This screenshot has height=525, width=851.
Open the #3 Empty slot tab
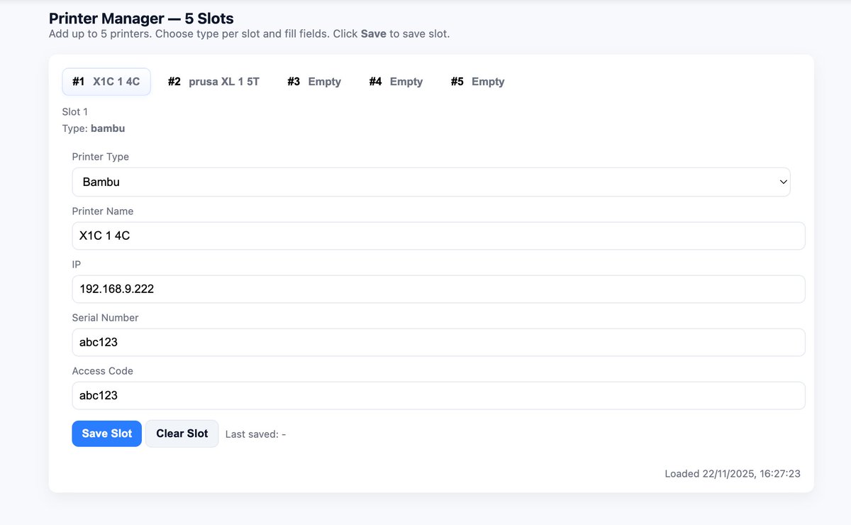tap(314, 82)
